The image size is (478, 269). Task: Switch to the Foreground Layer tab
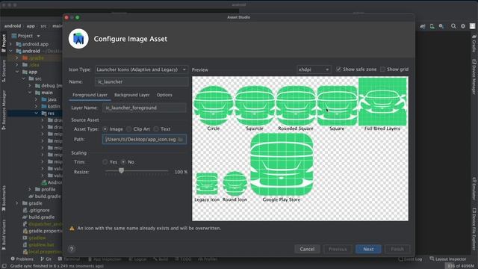tap(90, 95)
